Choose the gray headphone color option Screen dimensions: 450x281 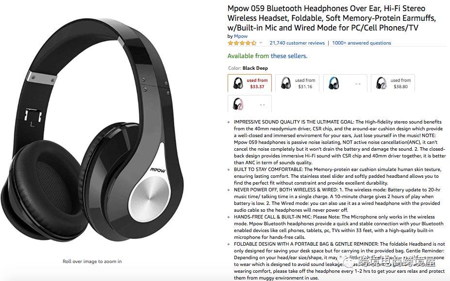[x=297, y=83]
